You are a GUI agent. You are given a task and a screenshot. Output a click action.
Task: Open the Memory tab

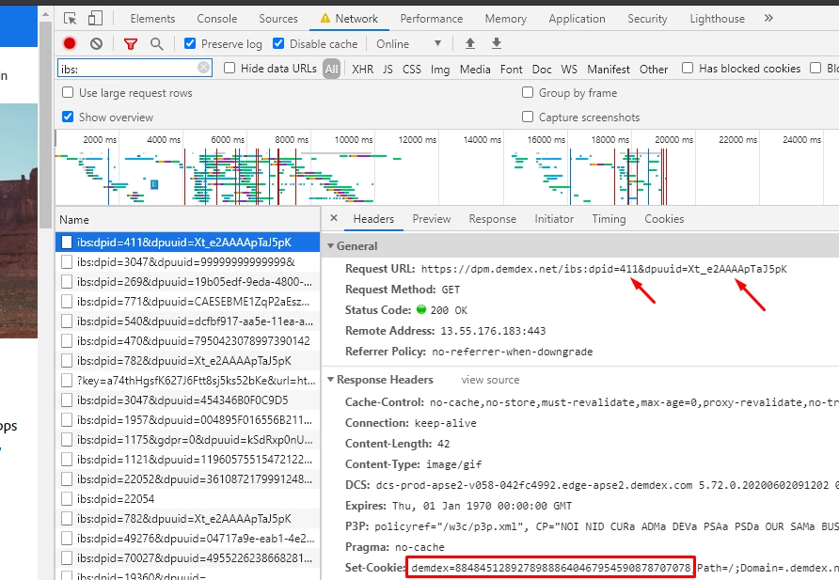pyautogui.click(x=506, y=19)
